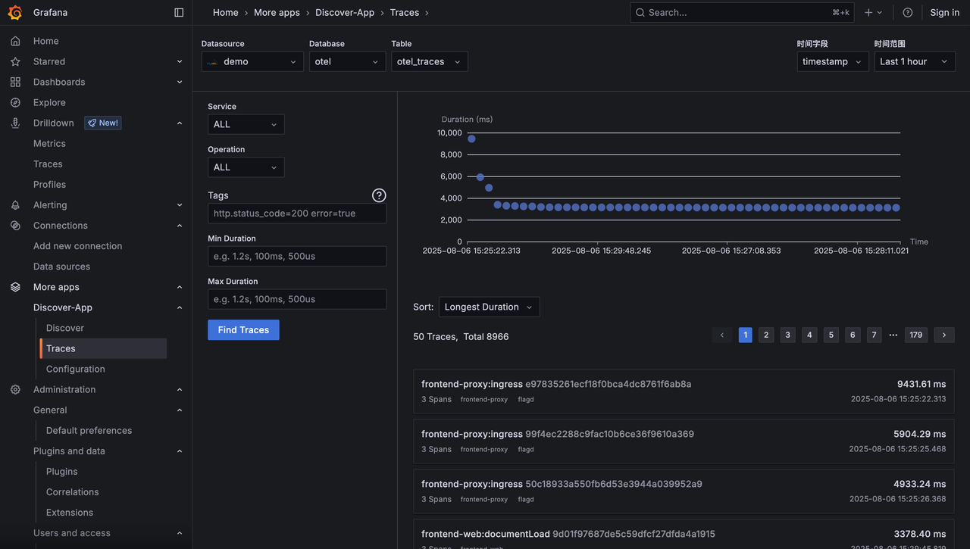Collapse the Administration section chevron
The image size is (970, 549).
tap(180, 389)
